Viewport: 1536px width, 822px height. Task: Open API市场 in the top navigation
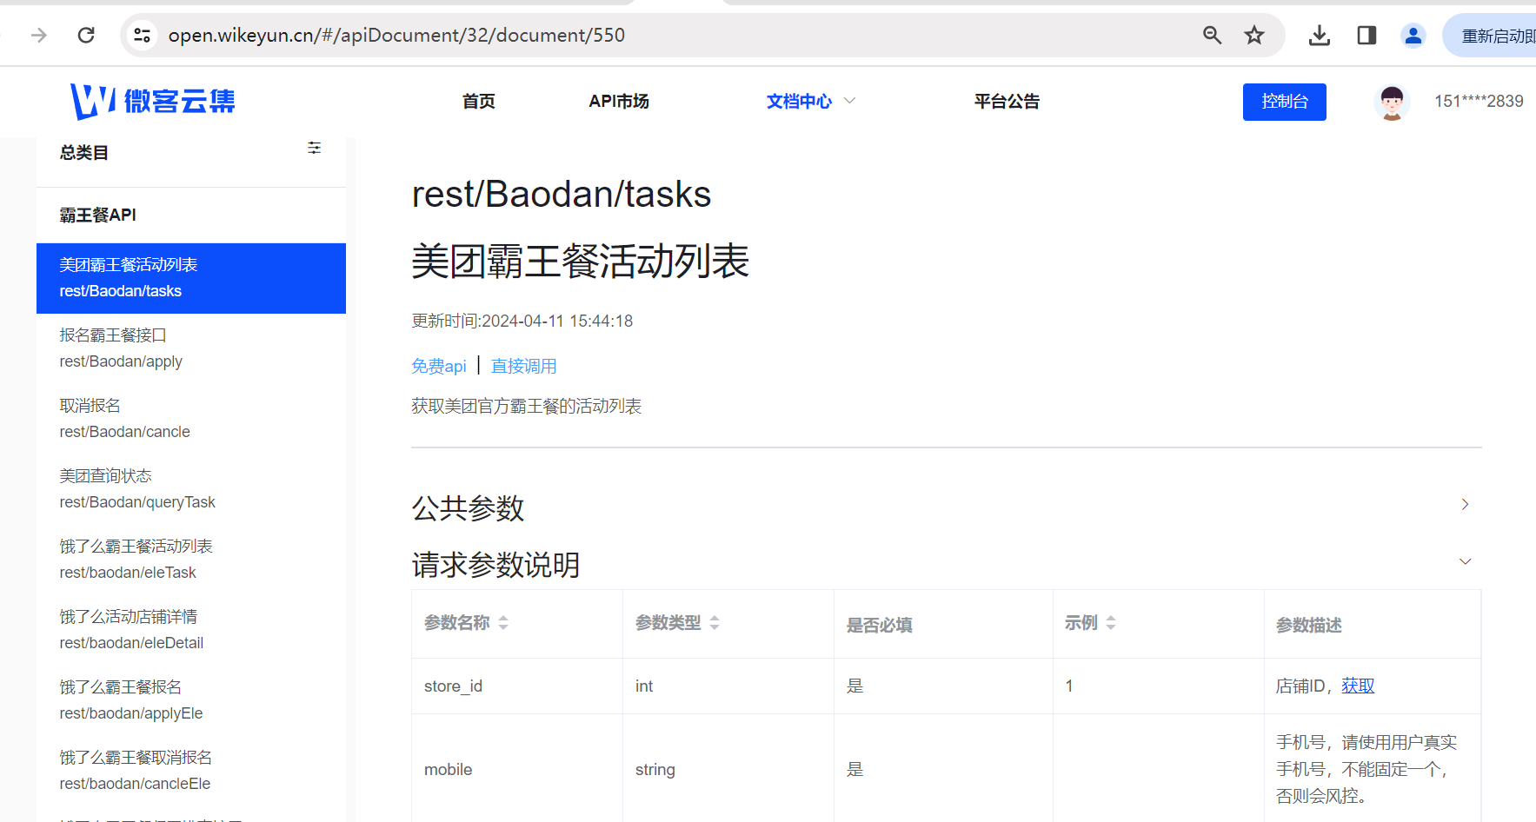click(x=619, y=102)
